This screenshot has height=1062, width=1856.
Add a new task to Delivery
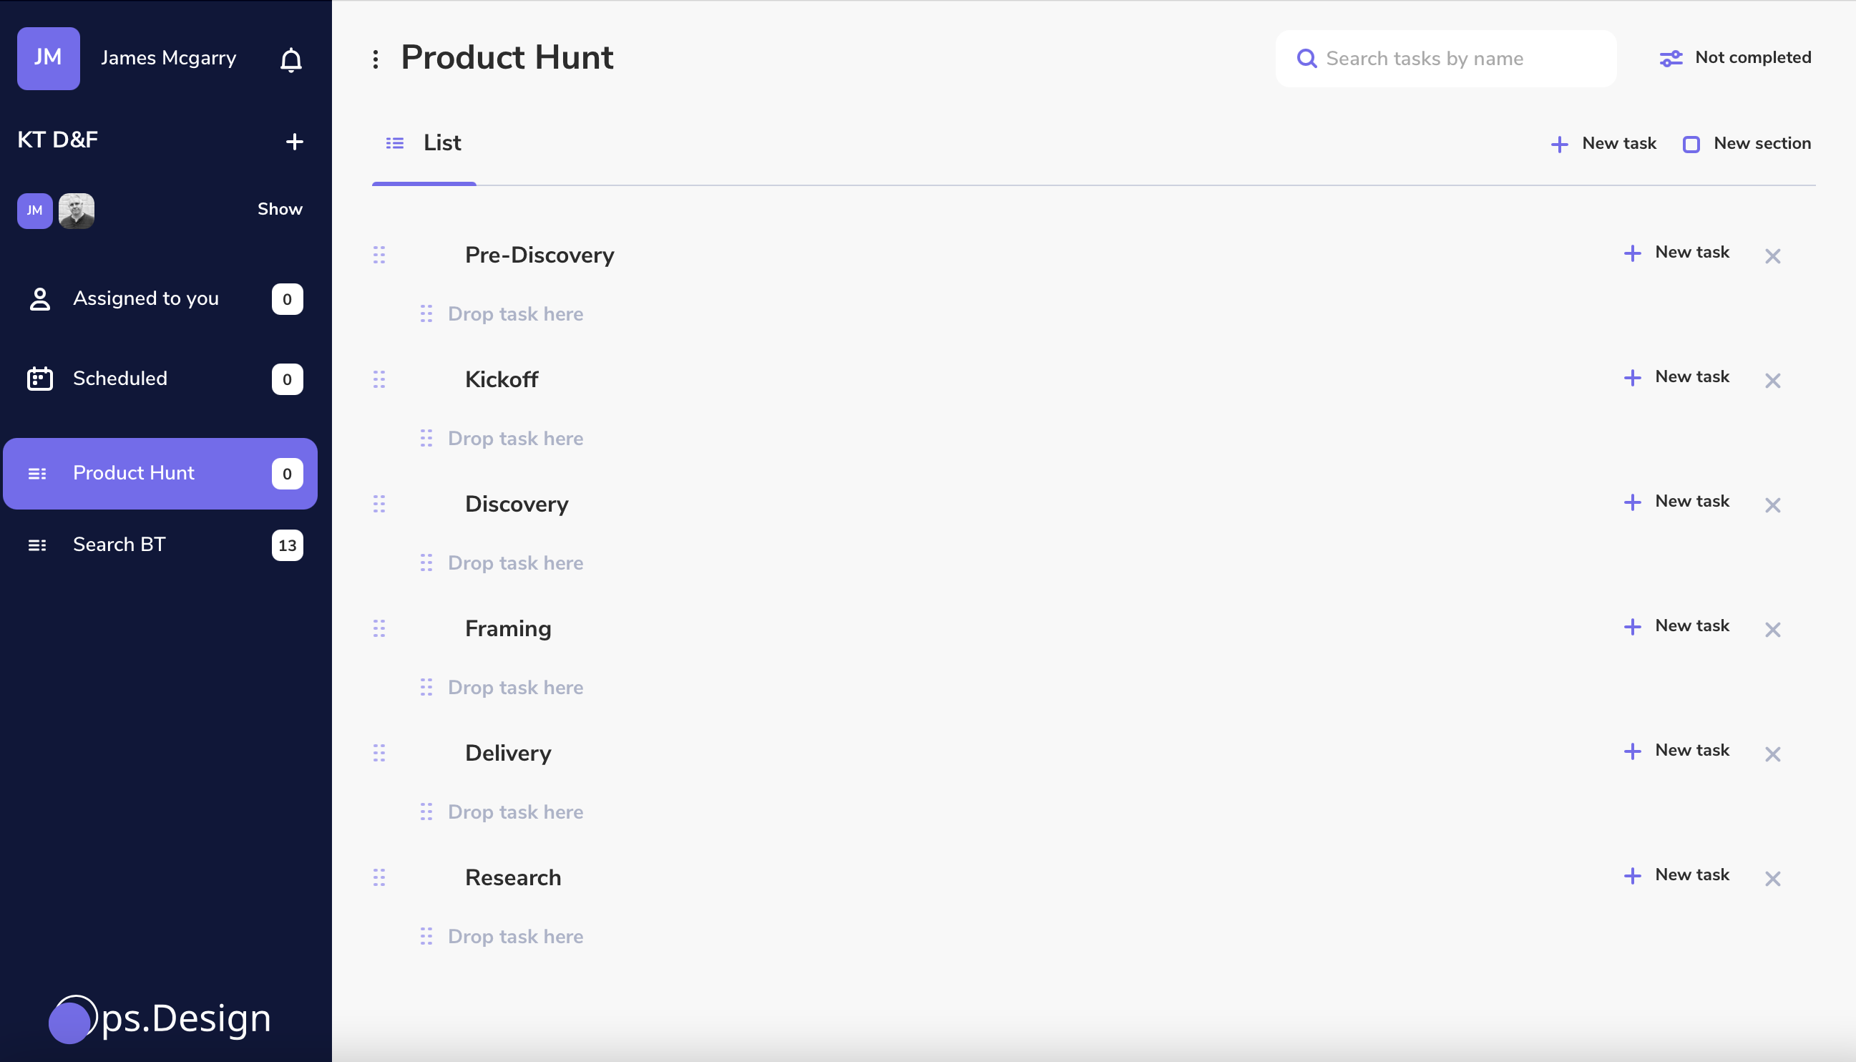point(1676,751)
